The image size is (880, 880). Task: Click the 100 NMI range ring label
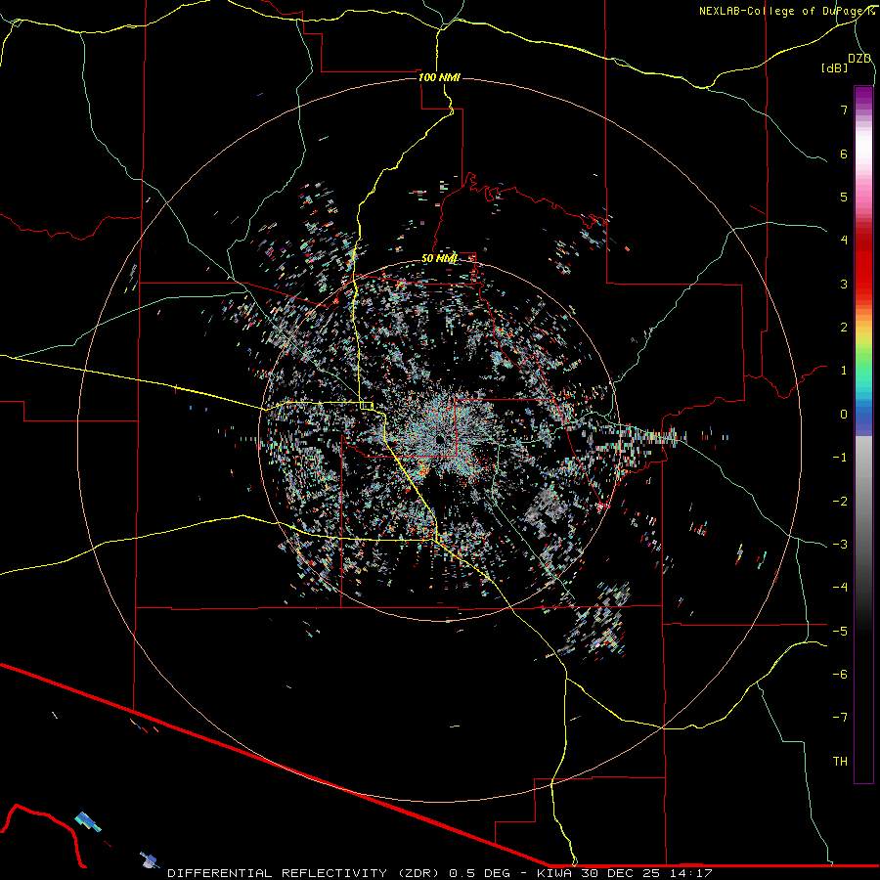pos(439,77)
